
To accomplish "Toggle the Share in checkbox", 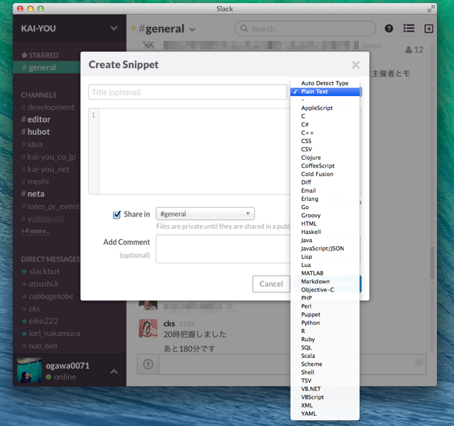I will point(117,215).
